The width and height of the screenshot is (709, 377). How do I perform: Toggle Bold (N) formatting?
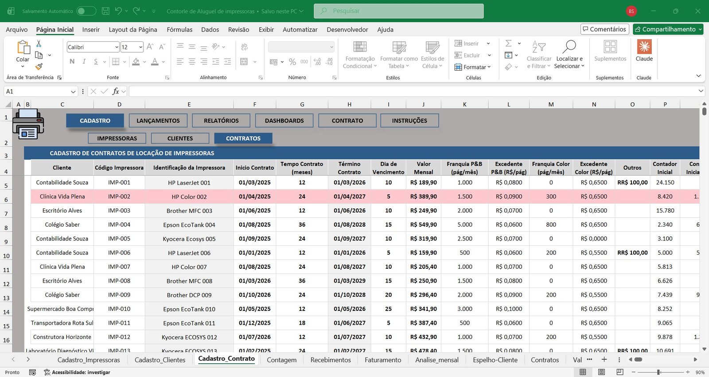[x=72, y=62]
